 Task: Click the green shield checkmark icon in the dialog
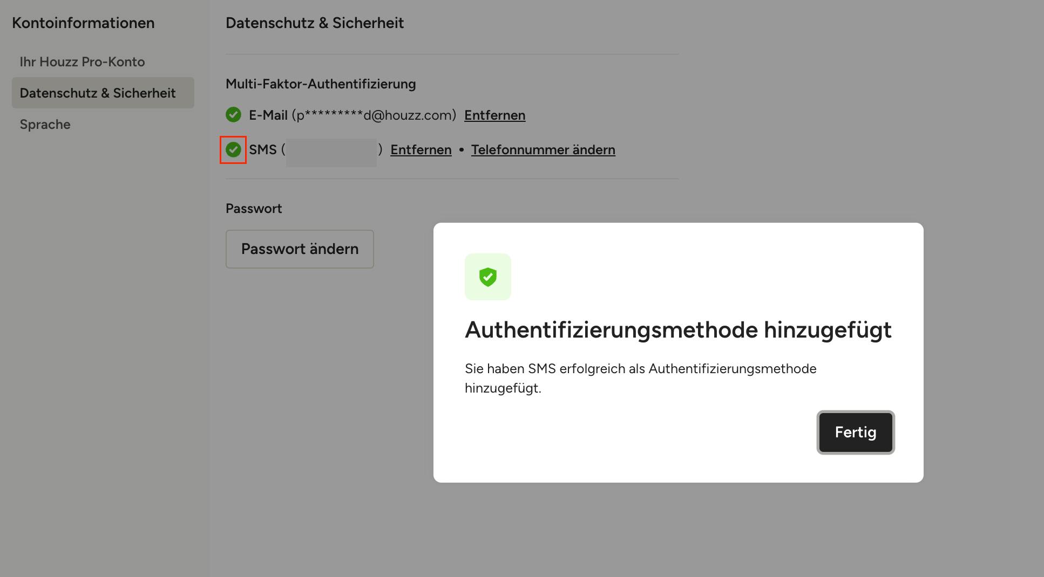point(487,277)
